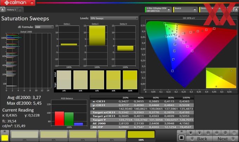Click the RGB Balance green bar

tap(69, 119)
